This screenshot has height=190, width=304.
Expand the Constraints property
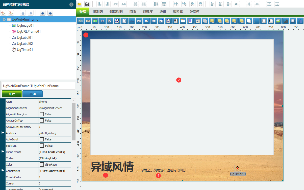3,170
